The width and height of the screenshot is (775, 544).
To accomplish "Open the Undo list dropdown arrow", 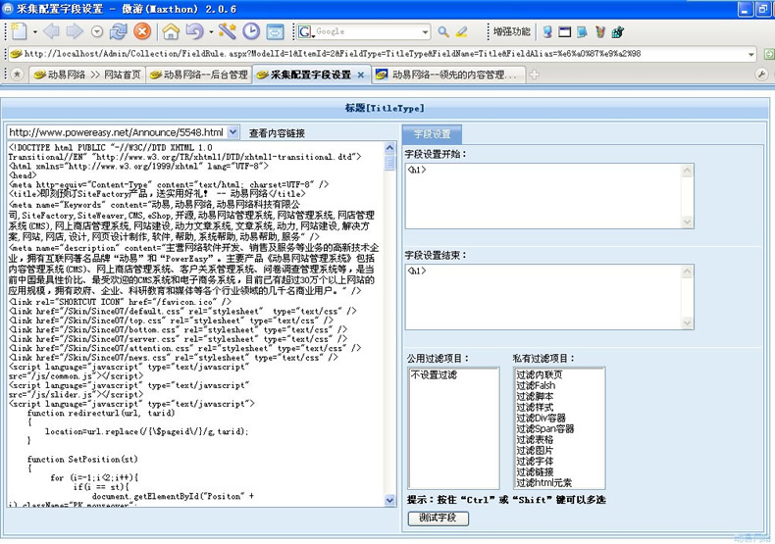I will click(211, 32).
